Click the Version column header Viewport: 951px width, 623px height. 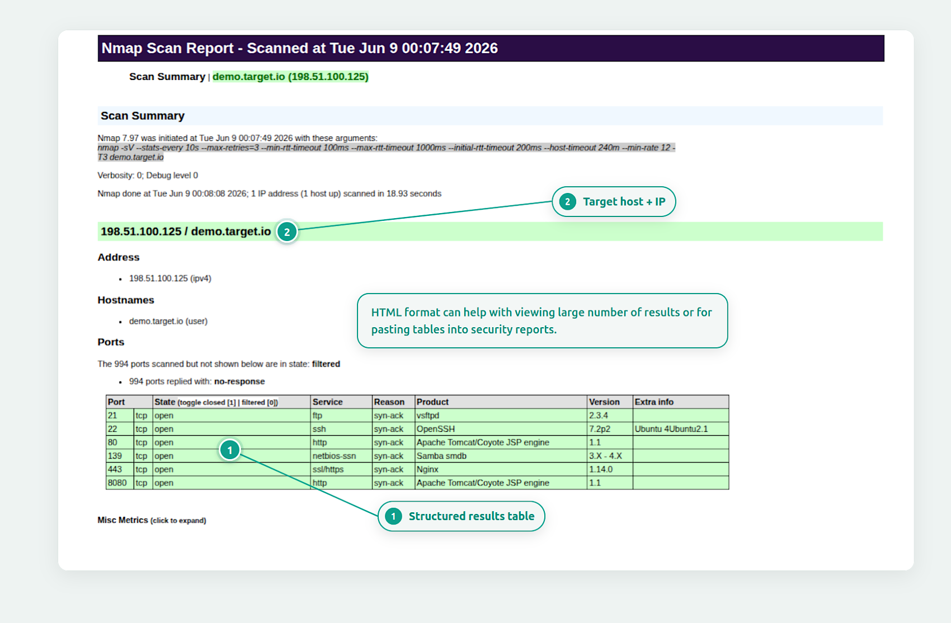click(610, 402)
